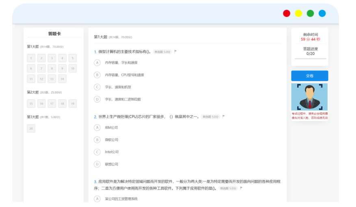Submit the exam with the 交卷 button
The width and height of the screenshot is (356, 207).
point(309,76)
